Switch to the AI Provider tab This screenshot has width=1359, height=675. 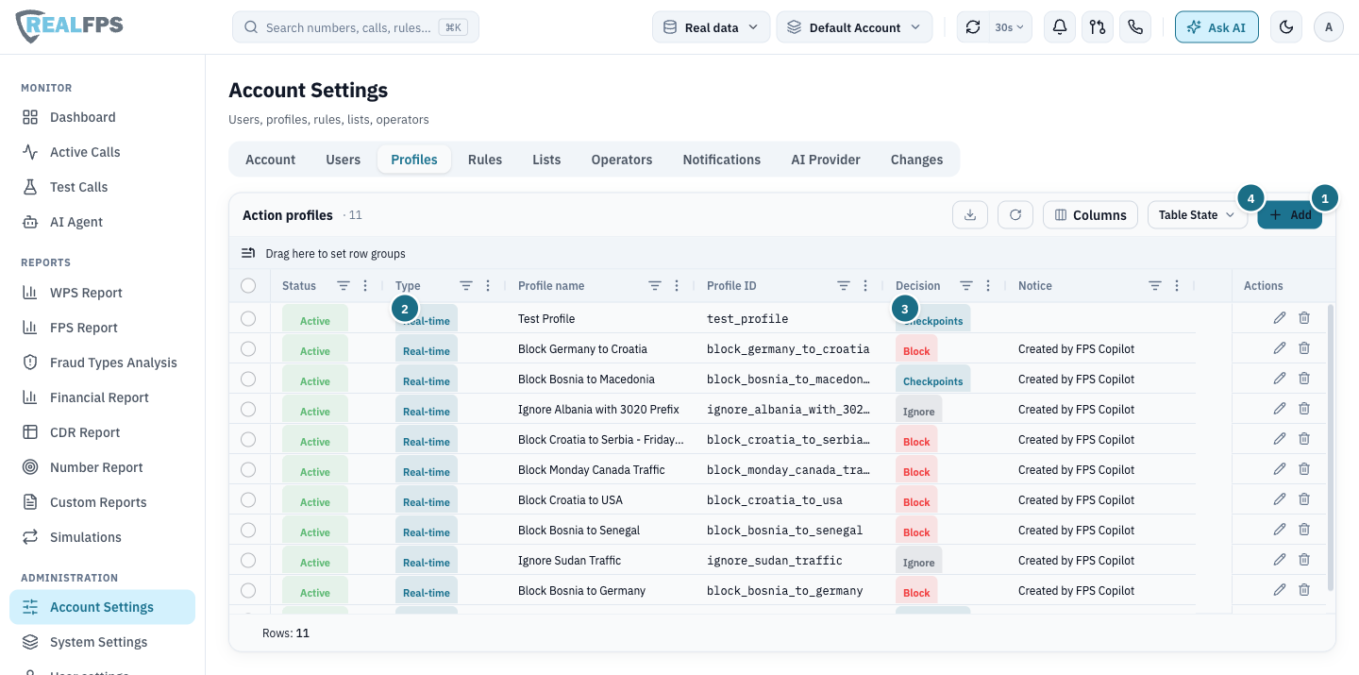pyautogui.click(x=826, y=160)
